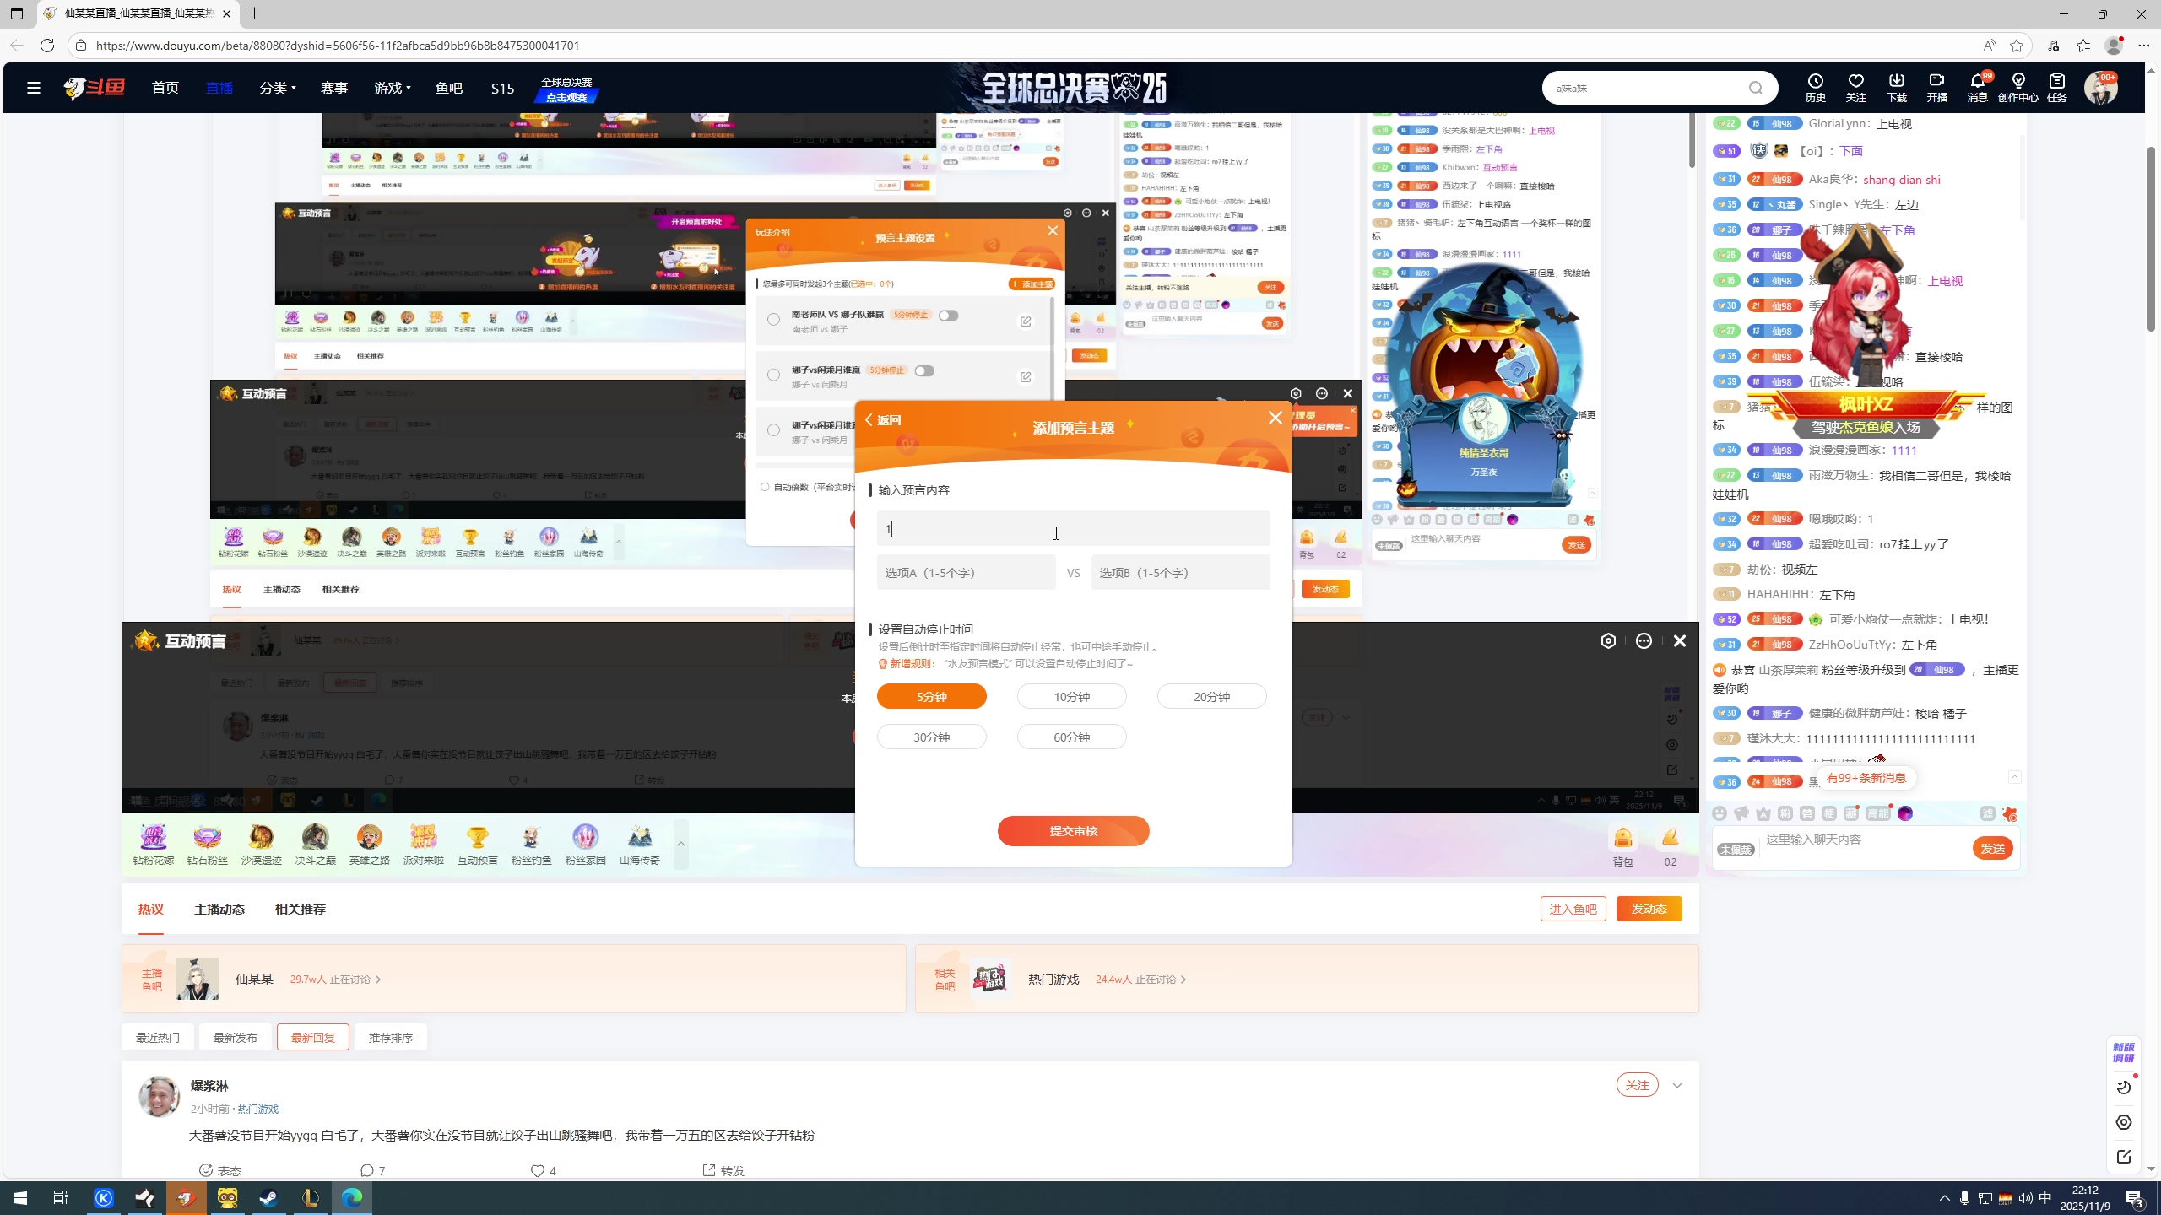
Task: Toggle 5分钟停止 switch for 南老师队 VS 娜子队谁赢
Action: (x=949, y=315)
